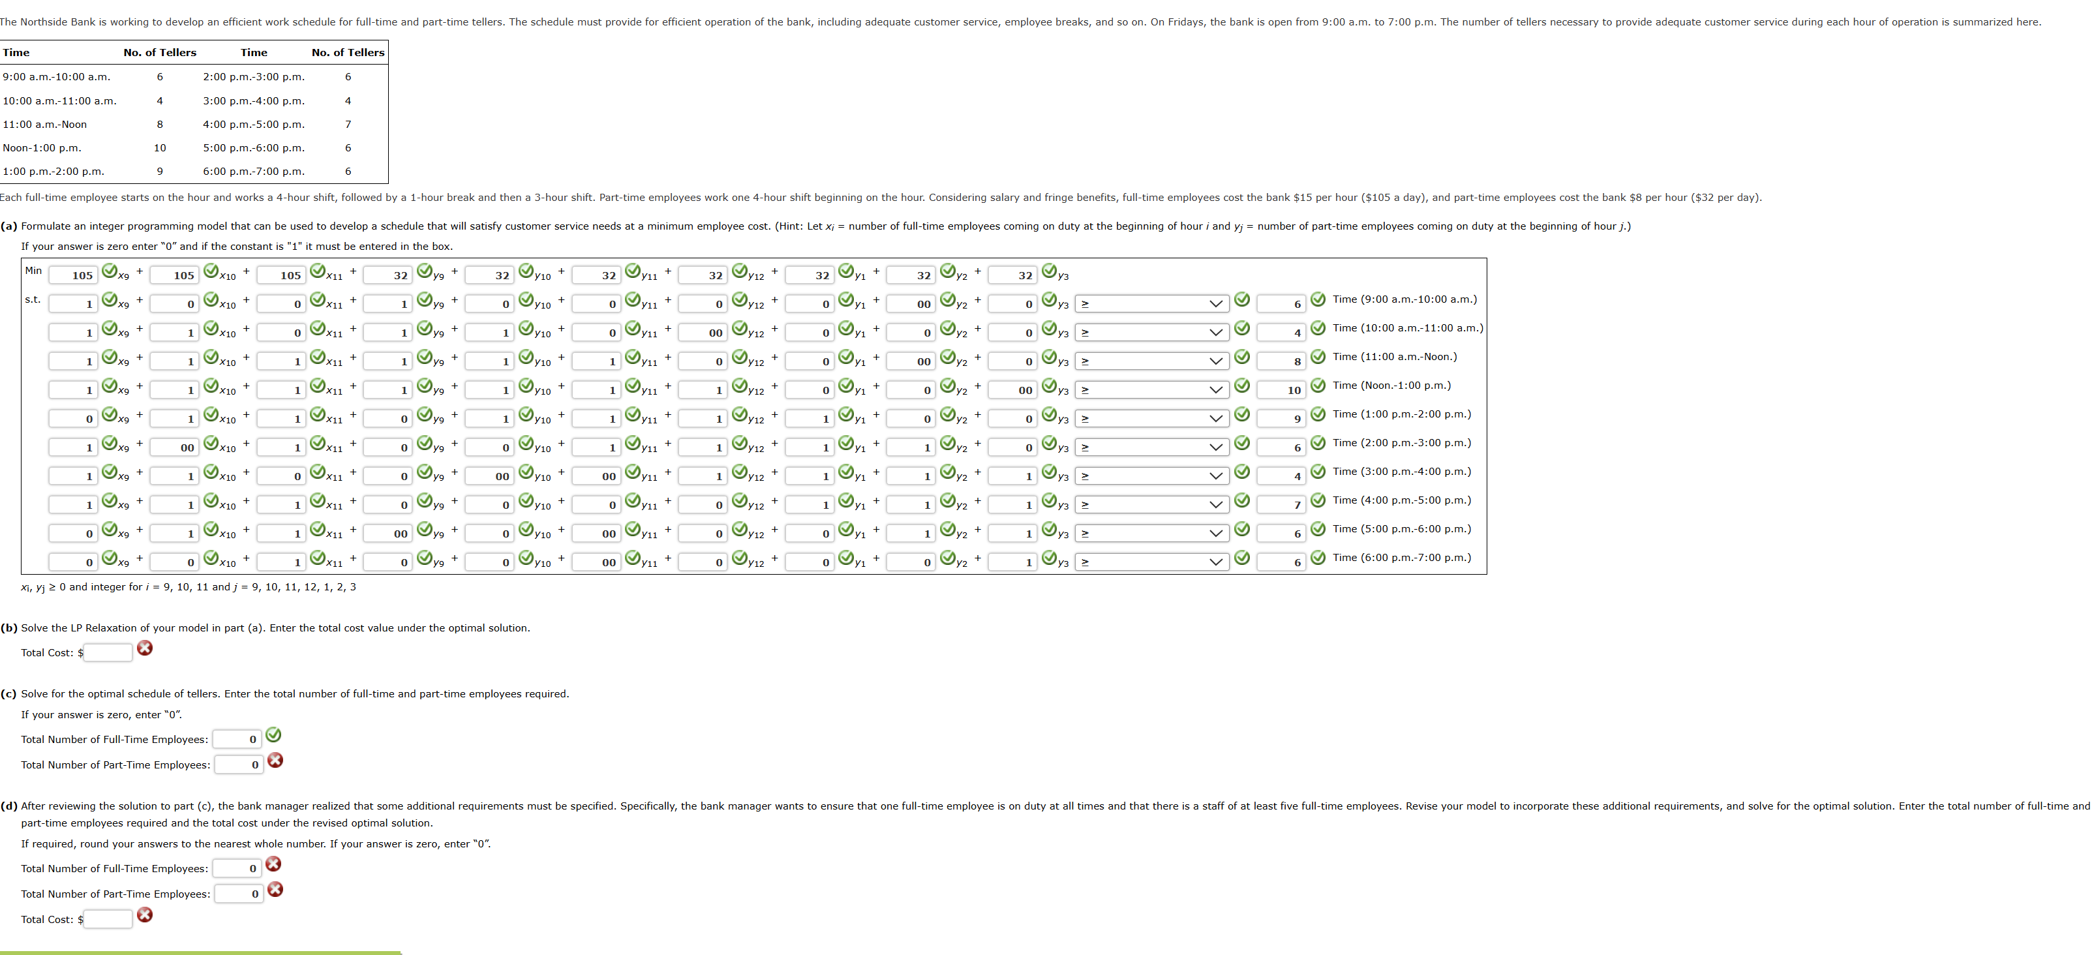2094x955 pixels.
Task: Click green check beside Full-Time Employees in part (c)
Action: [274, 735]
